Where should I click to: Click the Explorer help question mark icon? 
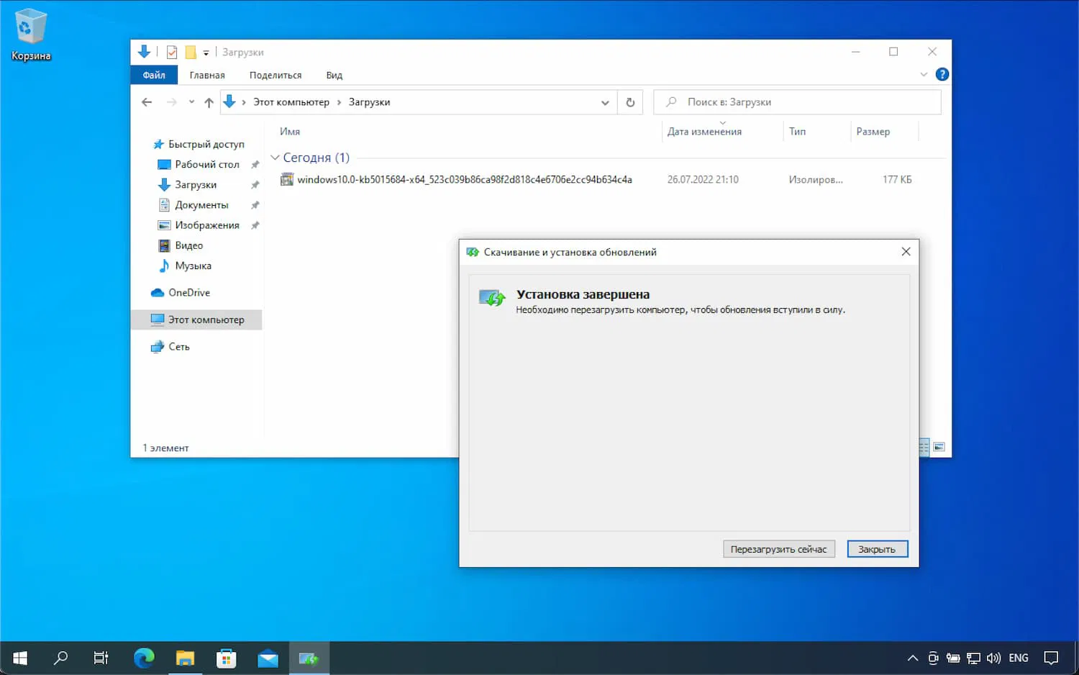tap(942, 75)
